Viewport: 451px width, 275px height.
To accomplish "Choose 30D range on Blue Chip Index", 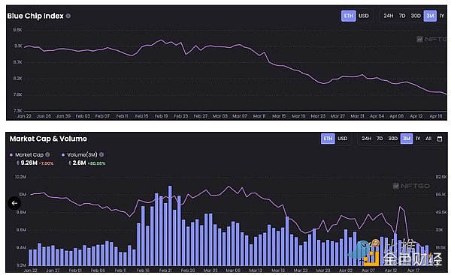I will [416, 16].
